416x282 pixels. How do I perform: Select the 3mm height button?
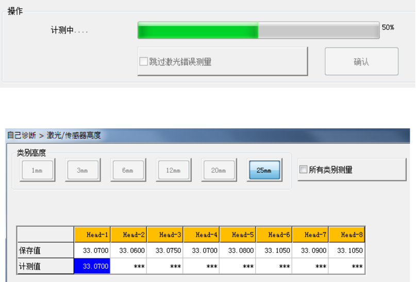point(83,170)
